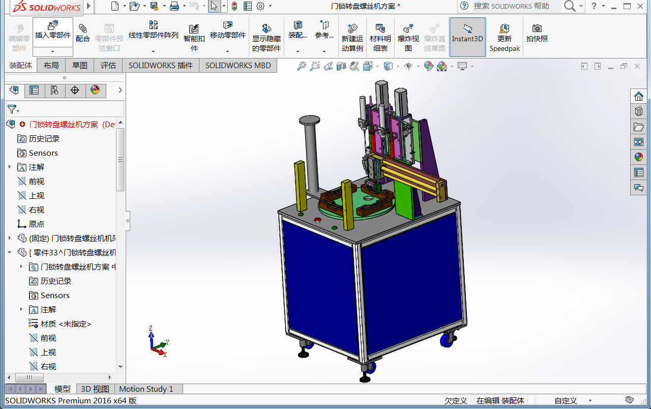This screenshot has width=651, height=409.
Task: Open the PropertyManager tab icon
Action: coord(34,91)
